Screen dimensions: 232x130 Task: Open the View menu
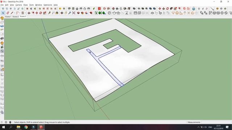(x=12, y=5)
